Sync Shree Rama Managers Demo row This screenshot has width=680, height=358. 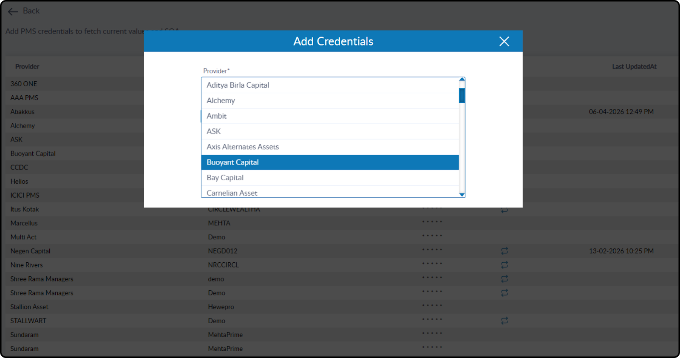[x=504, y=293]
